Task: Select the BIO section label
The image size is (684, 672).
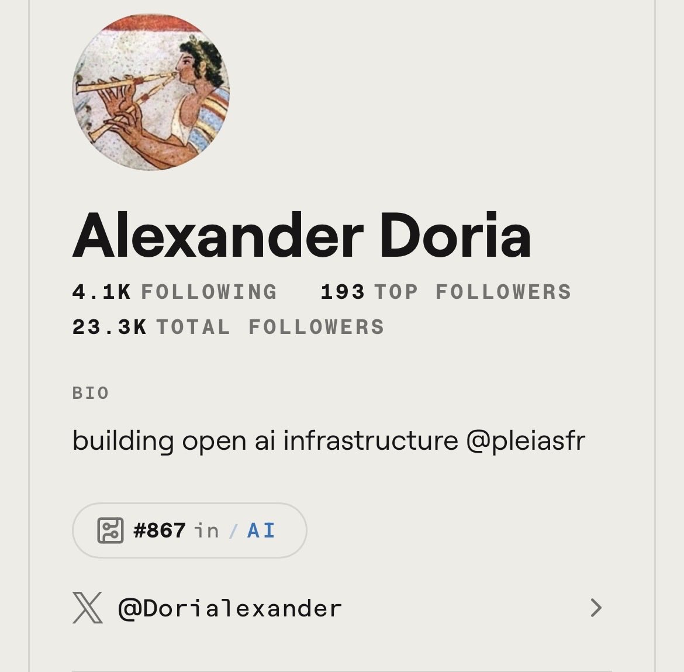Action: pyautogui.click(x=91, y=393)
